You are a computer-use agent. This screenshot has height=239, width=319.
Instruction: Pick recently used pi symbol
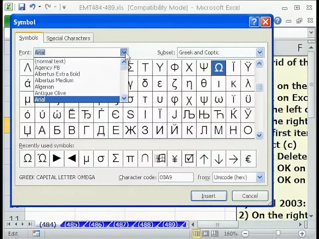pyautogui.click(x=130, y=159)
